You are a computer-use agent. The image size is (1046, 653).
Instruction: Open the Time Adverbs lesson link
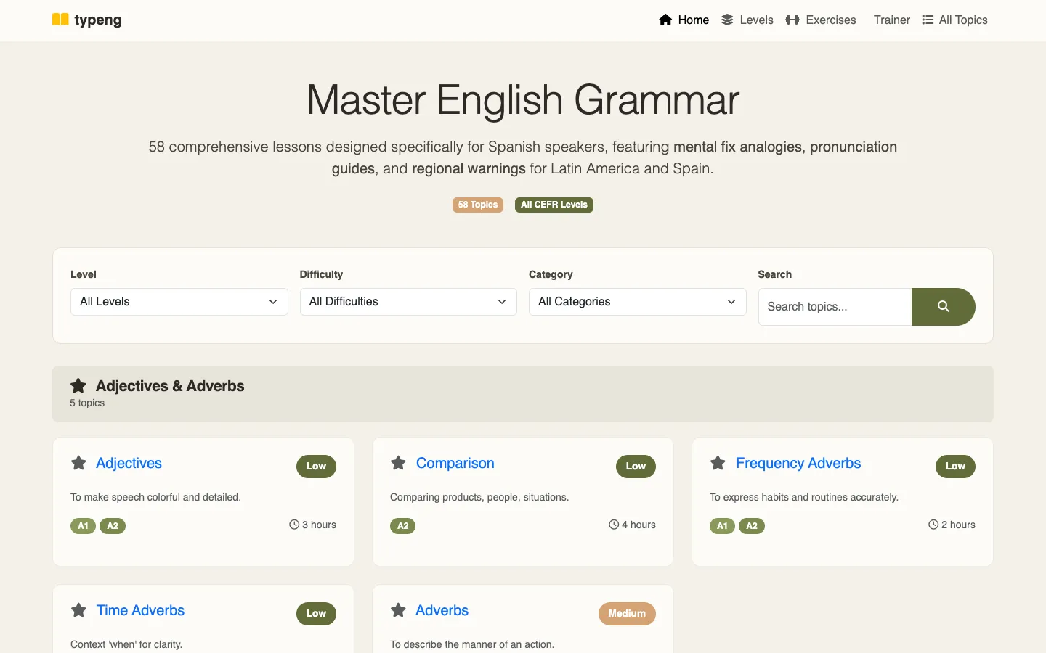click(140, 610)
